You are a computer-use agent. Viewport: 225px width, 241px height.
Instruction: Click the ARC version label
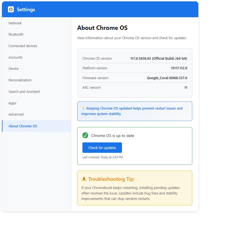point(91,88)
